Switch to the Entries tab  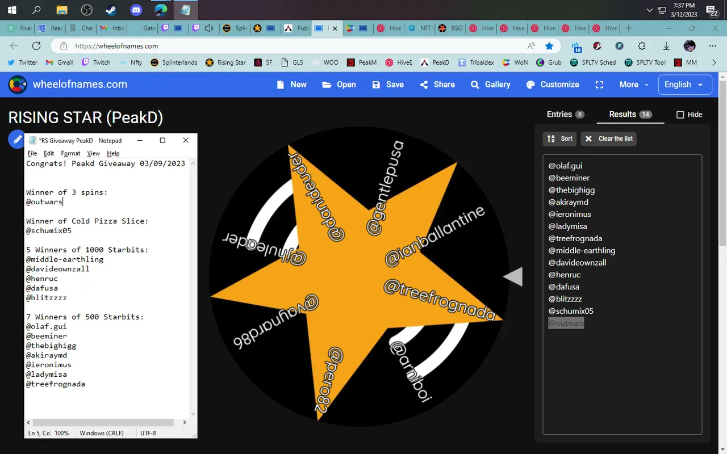[x=566, y=114]
